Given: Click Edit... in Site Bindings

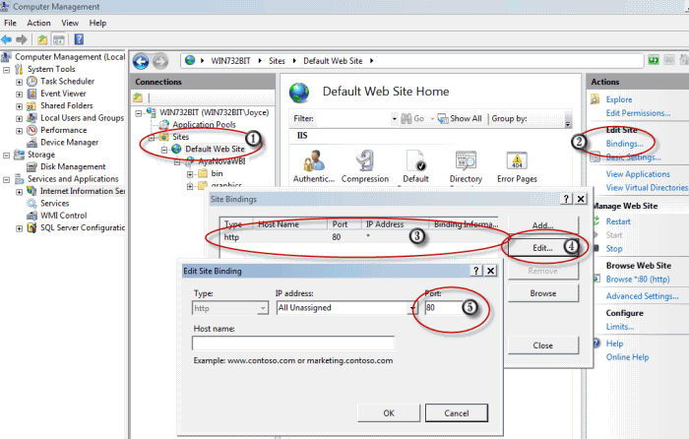Looking at the screenshot, I should point(543,248).
